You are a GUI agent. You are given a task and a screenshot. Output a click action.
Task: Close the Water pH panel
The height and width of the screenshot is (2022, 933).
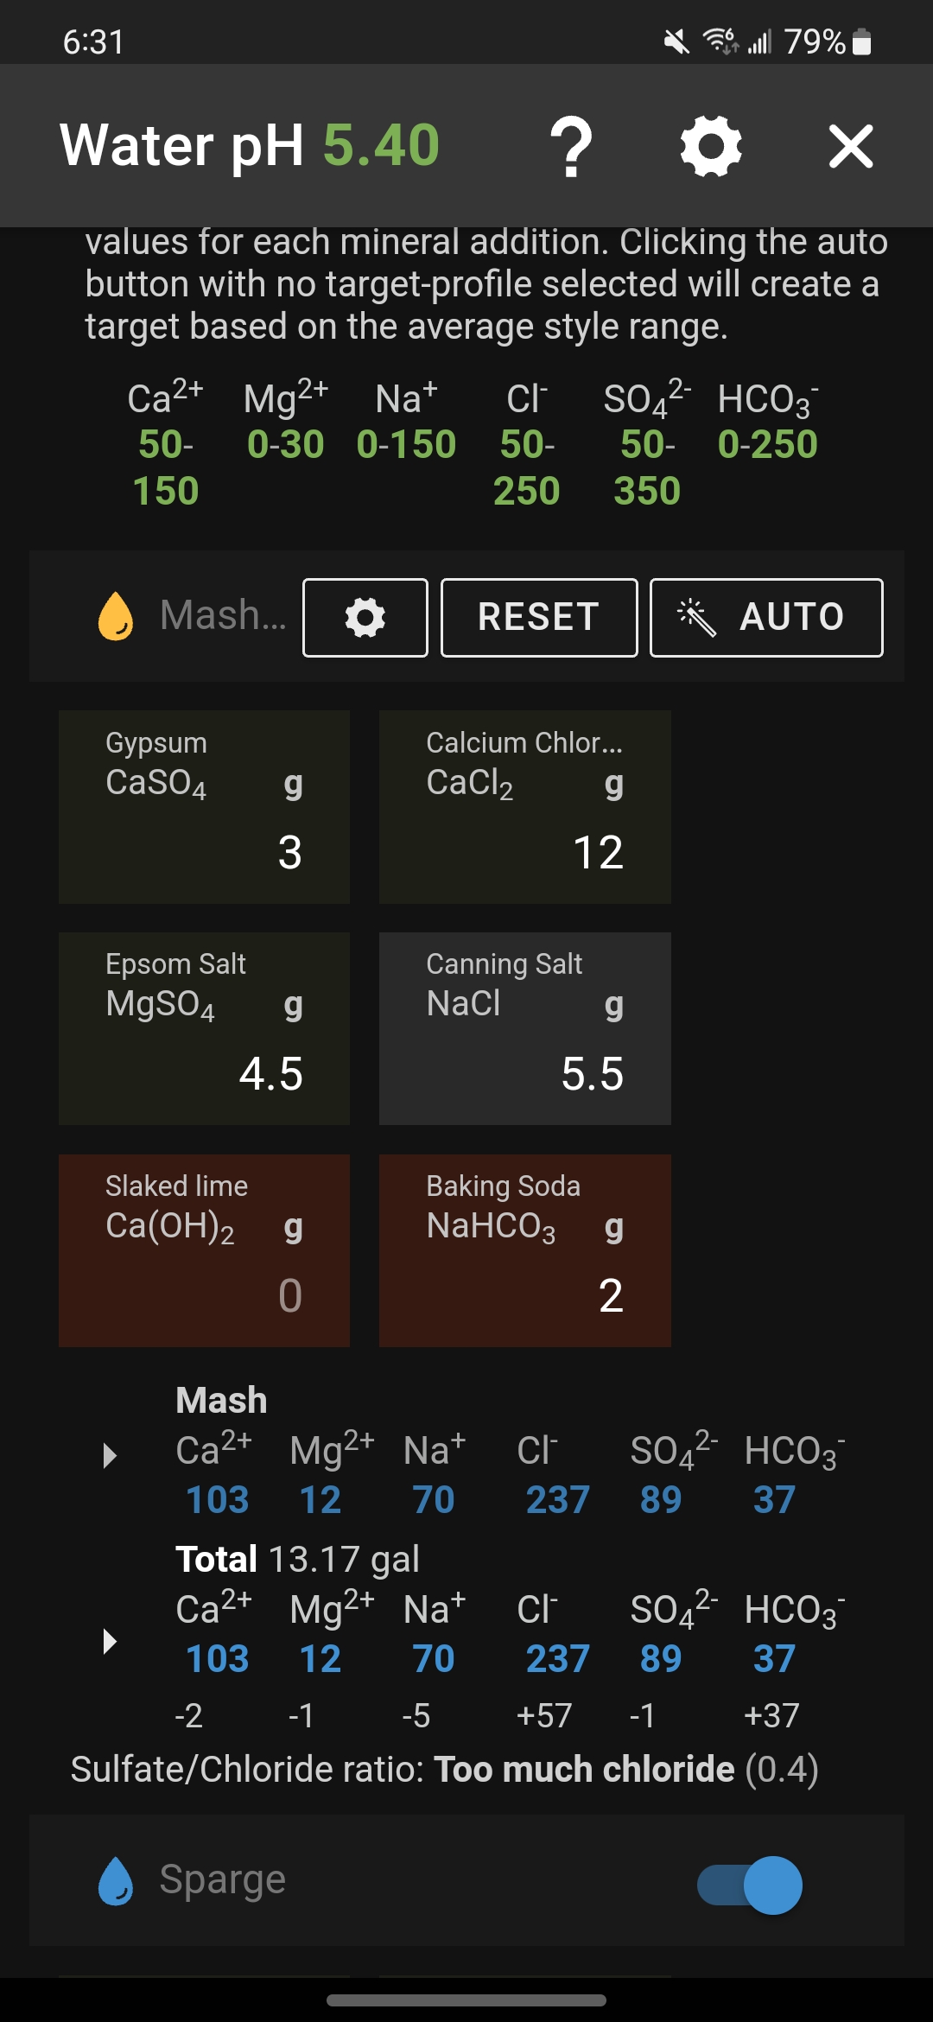pos(851,146)
